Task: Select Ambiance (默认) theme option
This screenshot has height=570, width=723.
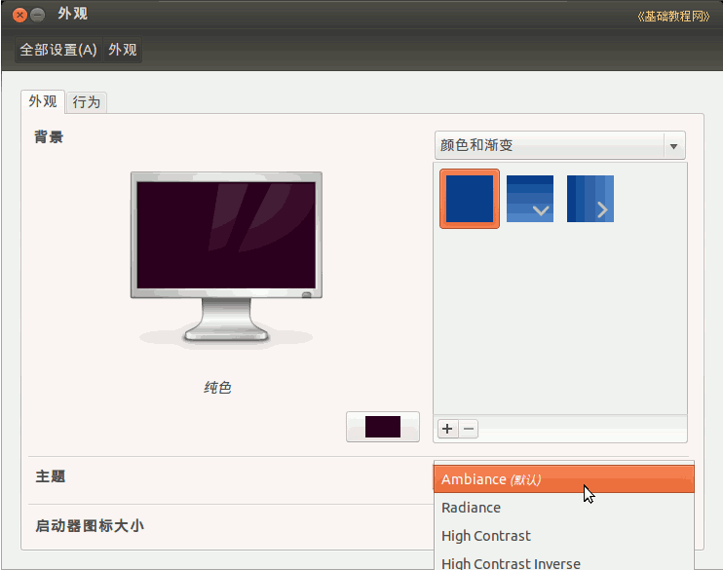Action: coord(563,479)
